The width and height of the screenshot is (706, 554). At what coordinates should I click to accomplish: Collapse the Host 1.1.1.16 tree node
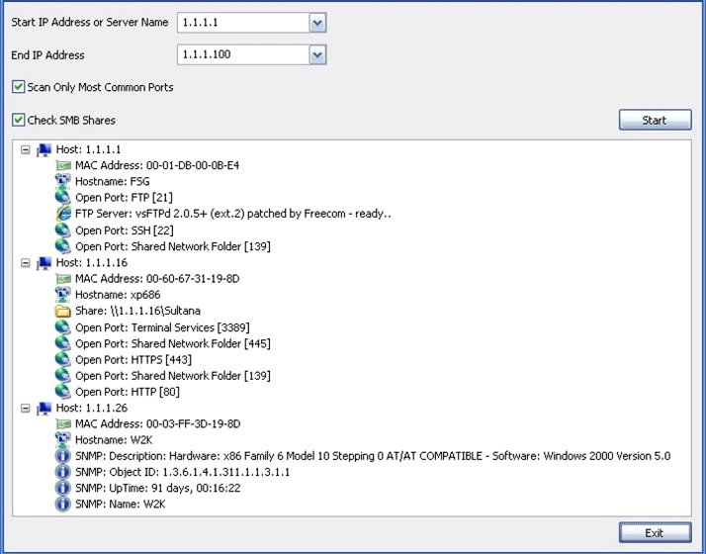pyautogui.click(x=26, y=263)
